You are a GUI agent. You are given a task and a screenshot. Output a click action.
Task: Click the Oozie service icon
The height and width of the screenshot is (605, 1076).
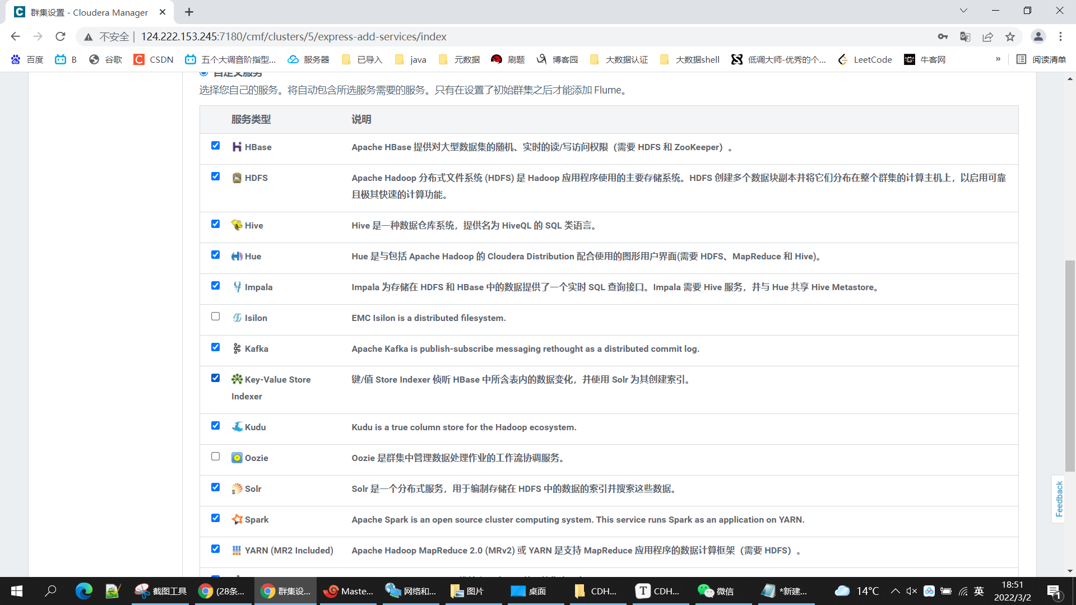click(236, 458)
